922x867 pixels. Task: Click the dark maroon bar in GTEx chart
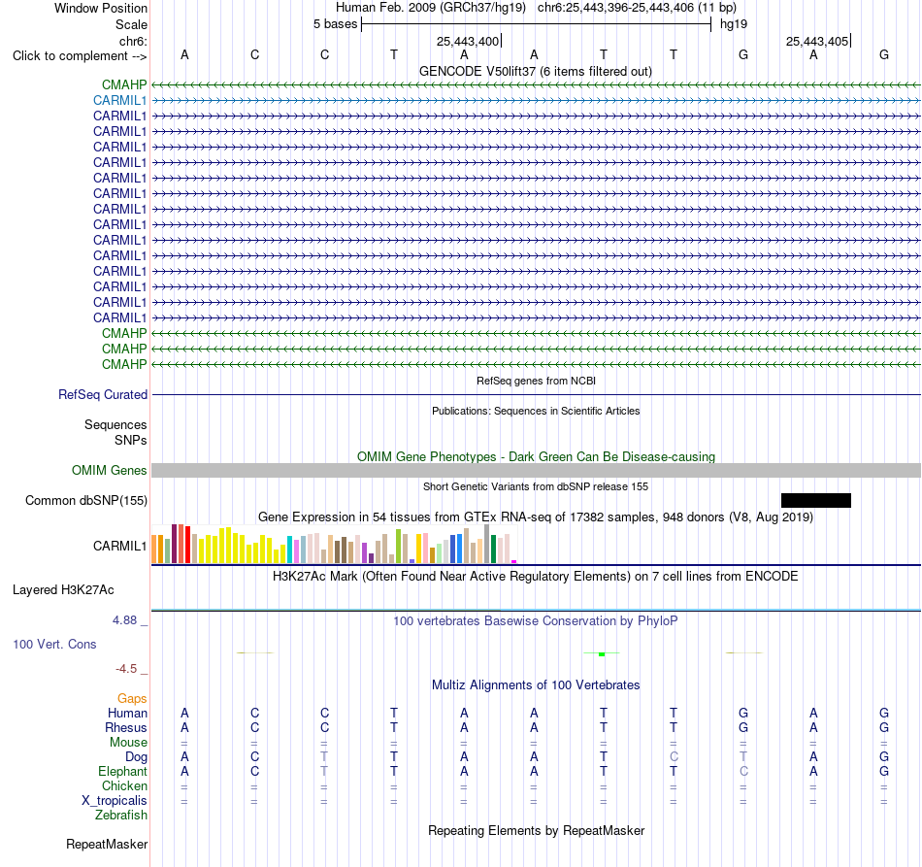click(174, 544)
